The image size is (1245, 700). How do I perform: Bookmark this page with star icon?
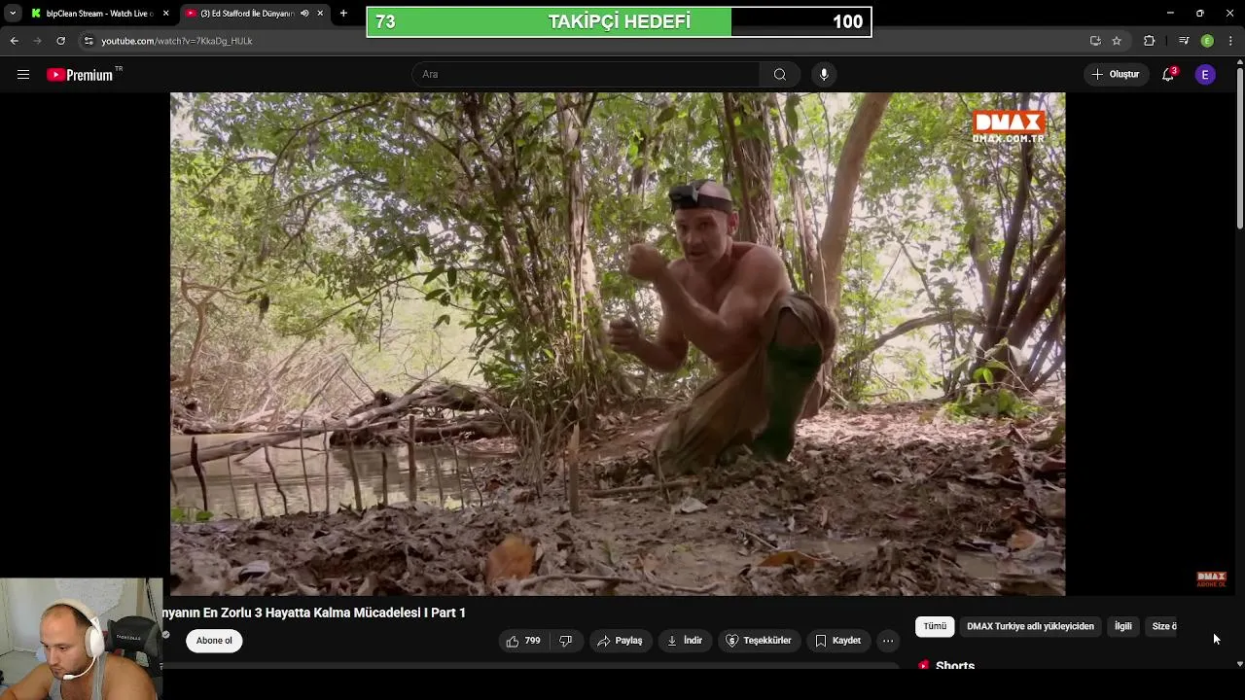(x=1117, y=41)
